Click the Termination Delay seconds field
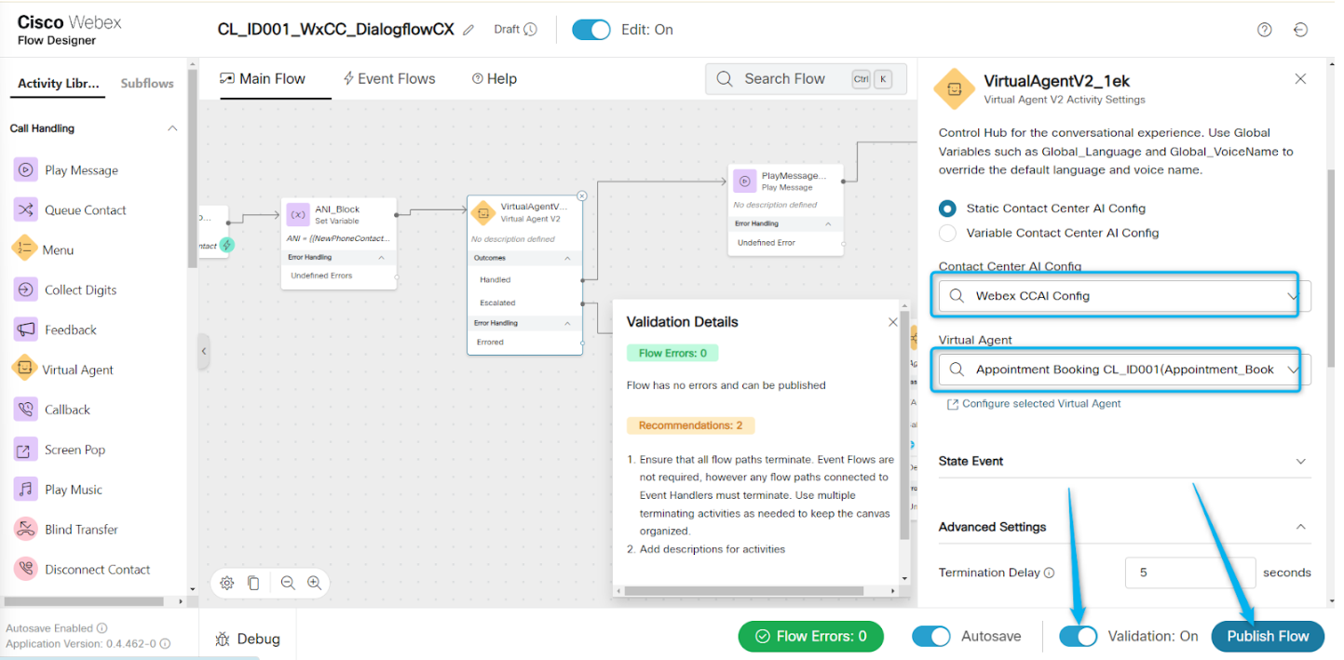 (1189, 572)
